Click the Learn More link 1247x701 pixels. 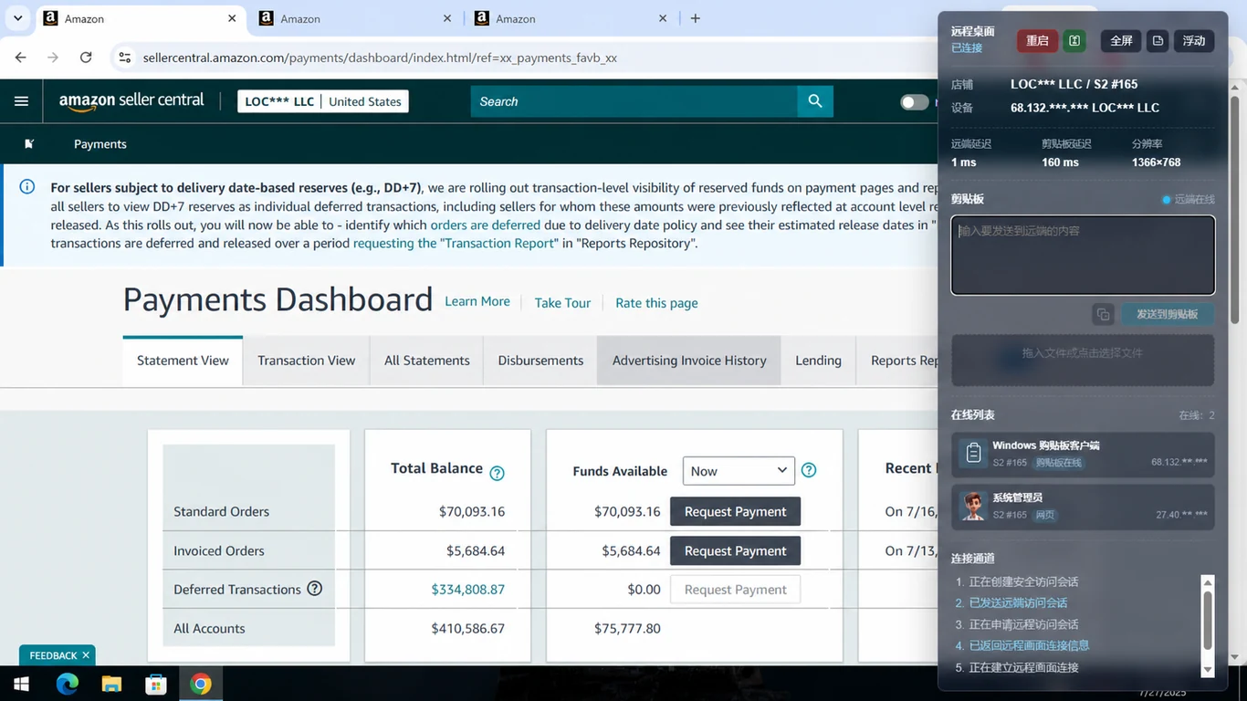tap(477, 301)
